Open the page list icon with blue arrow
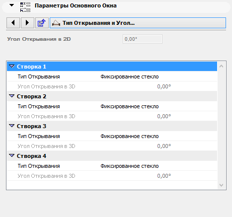 [x=42, y=23]
